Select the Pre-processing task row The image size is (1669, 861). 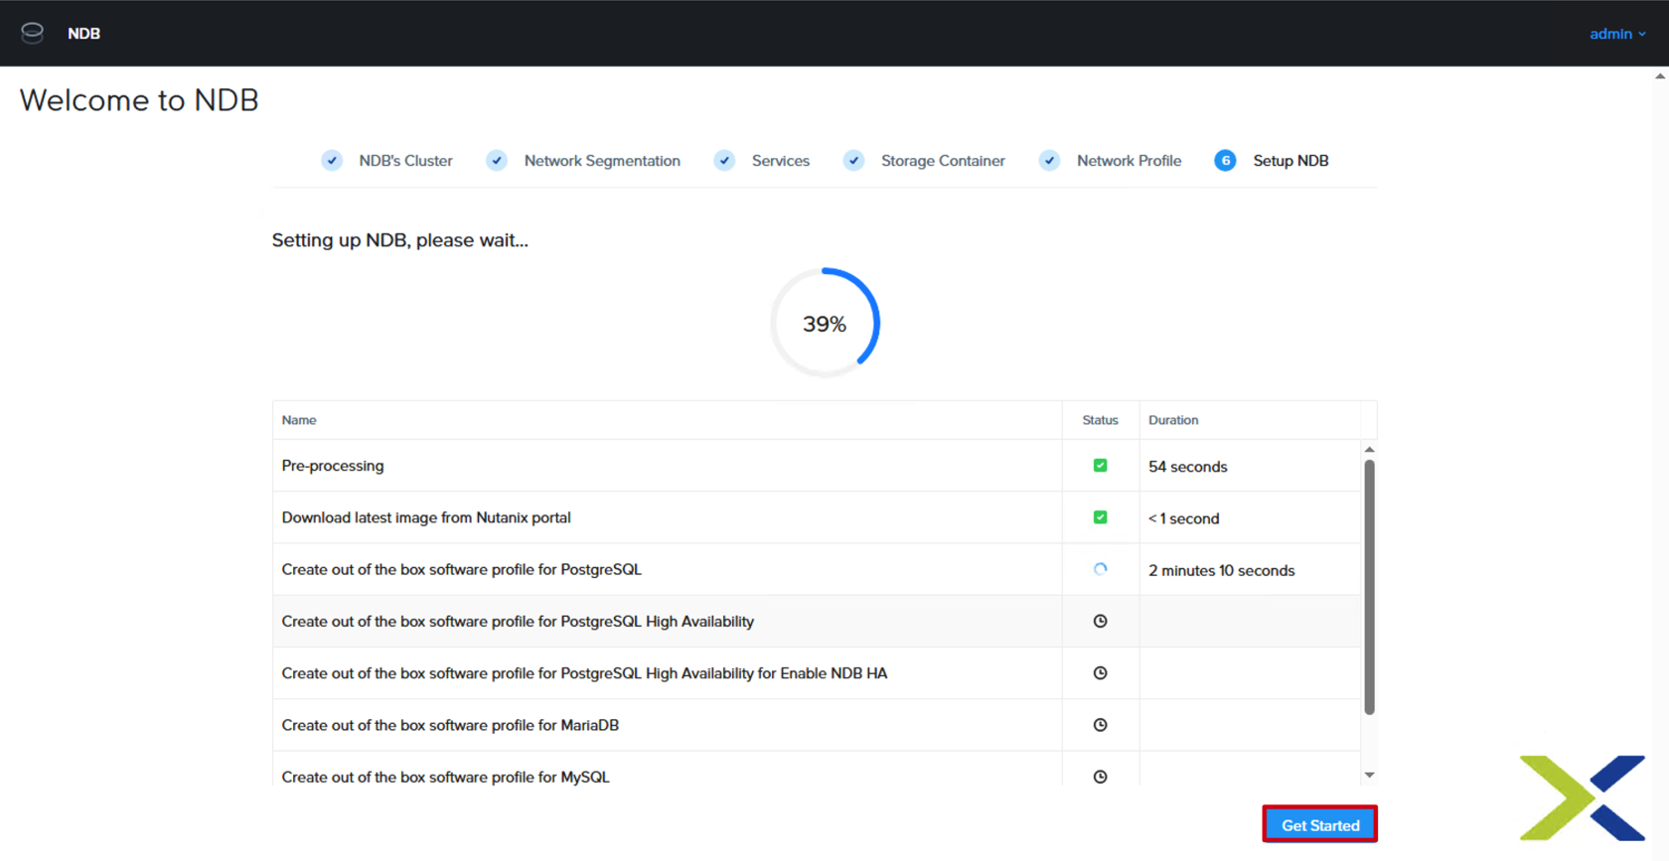(817, 466)
